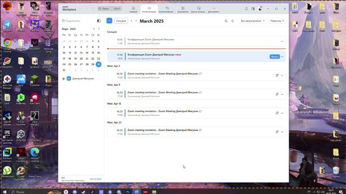Toggle the sidebar collapse icon
The image size is (346, 194).
(x=98, y=21)
